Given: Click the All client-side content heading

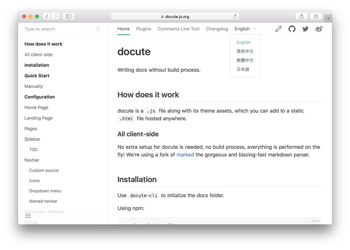Looking at the screenshot, I should (138, 134).
